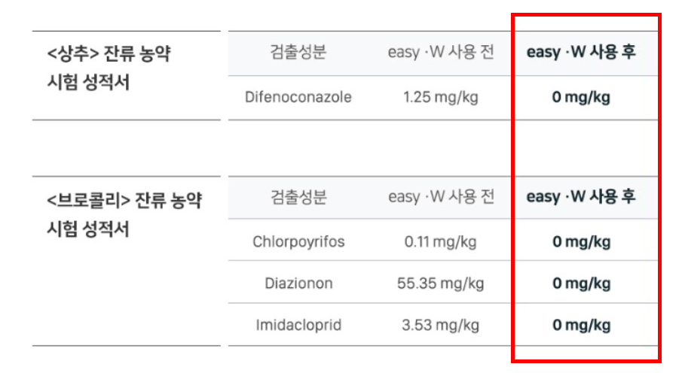Select the Difenoconazole cell
The width and height of the screenshot is (682, 376).
[298, 97]
